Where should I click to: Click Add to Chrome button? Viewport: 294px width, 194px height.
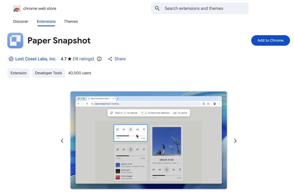tap(270, 40)
